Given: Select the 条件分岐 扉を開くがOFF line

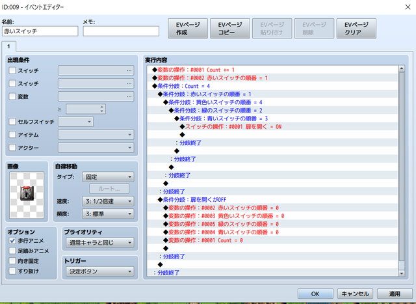Looking at the screenshot, I should [x=272, y=200].
